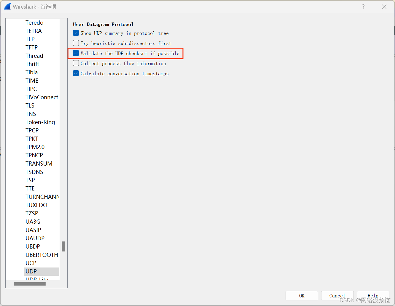Select TiVoConnect protocol in list
This screenshot has width=395, height=306.
(42, 97)
